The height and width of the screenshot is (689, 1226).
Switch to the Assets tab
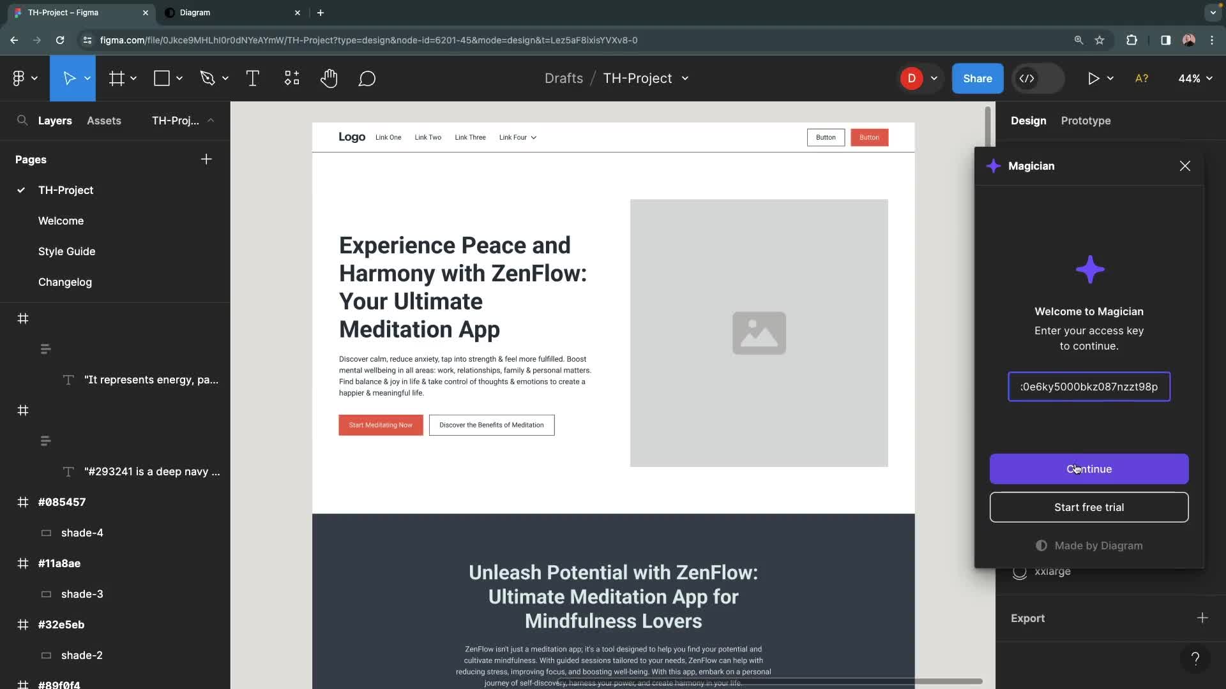104,121
